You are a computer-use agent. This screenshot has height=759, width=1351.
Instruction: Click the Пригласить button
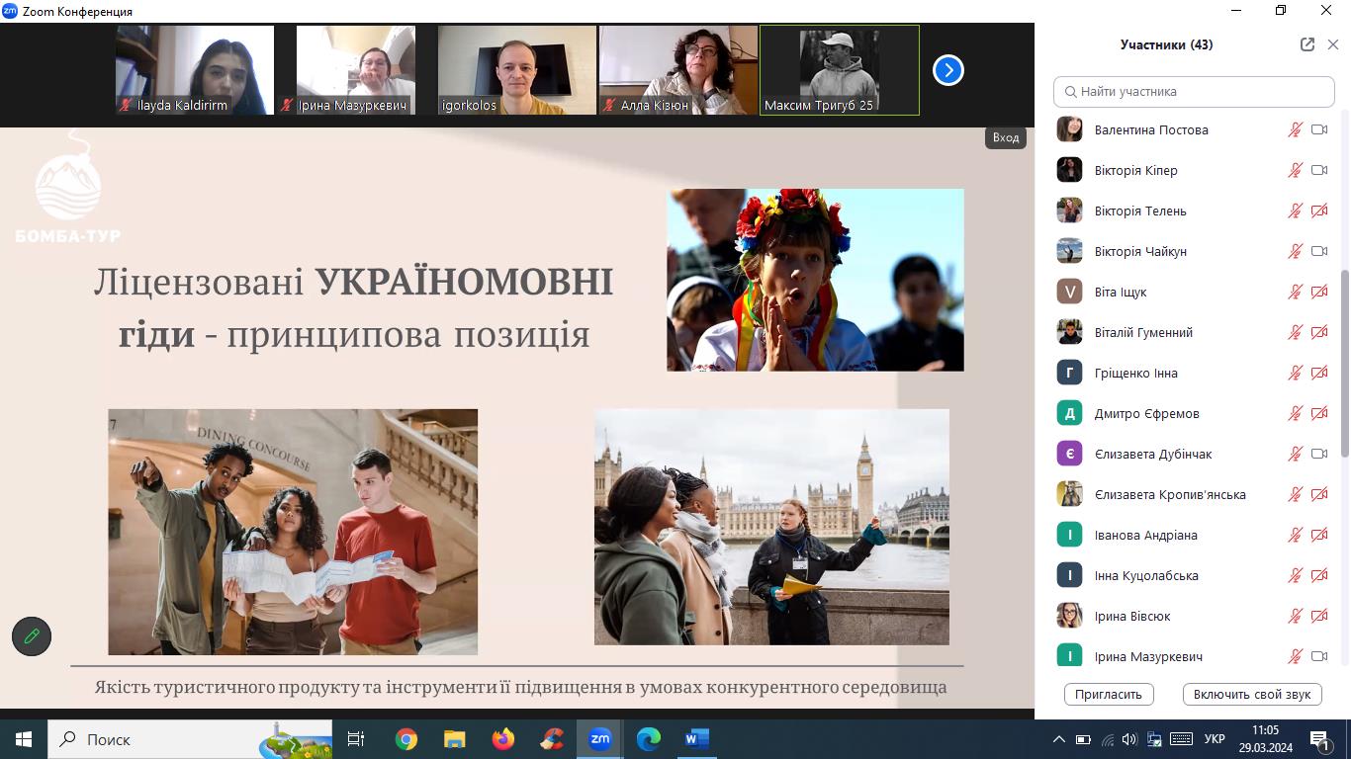[x=1109, y=694]
